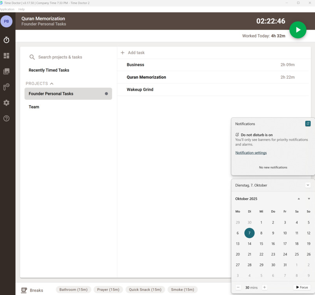Start the timer with green play button
The image size is (315, 295).
298,30
